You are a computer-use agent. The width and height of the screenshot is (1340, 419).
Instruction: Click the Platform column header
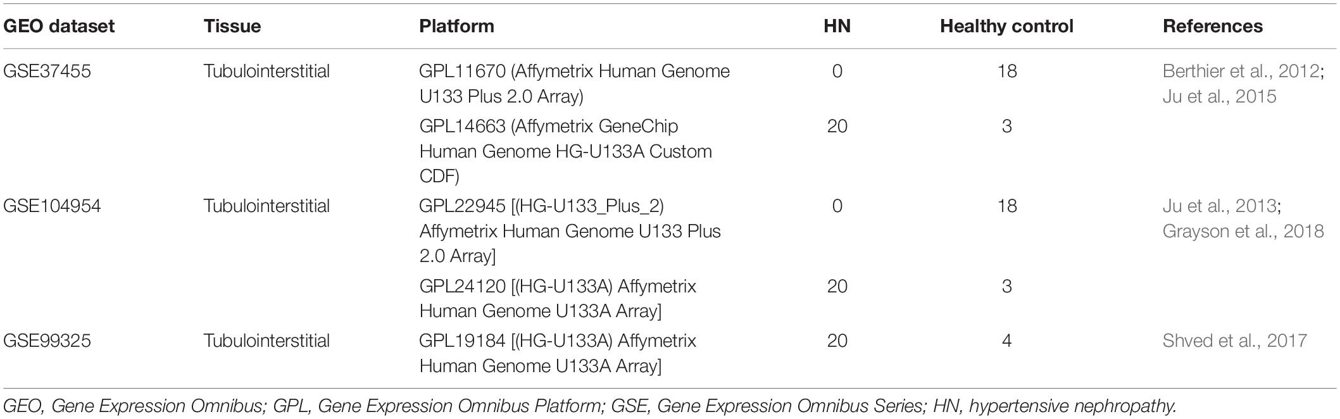(x=456, y=26)
